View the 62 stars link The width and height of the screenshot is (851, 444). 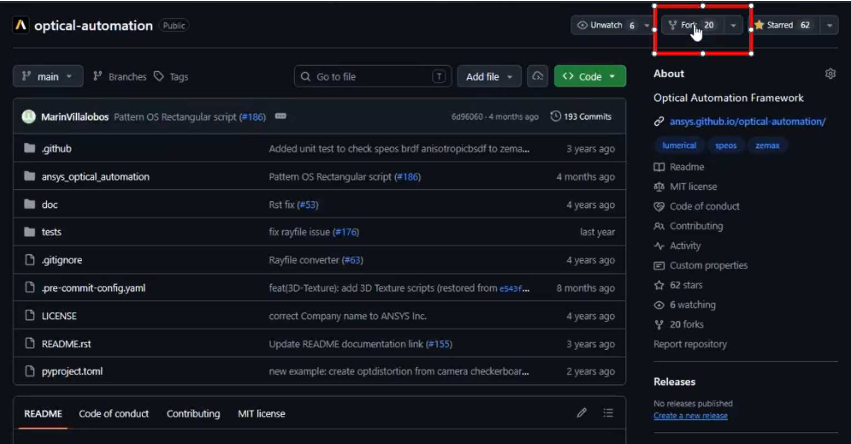[679, 285]
